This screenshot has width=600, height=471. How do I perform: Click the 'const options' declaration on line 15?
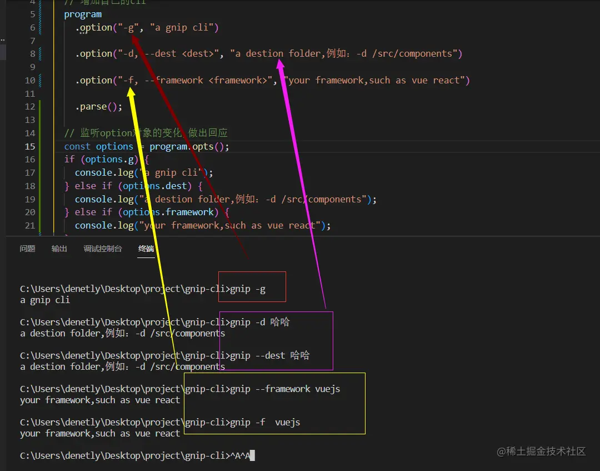pos(99,147)
